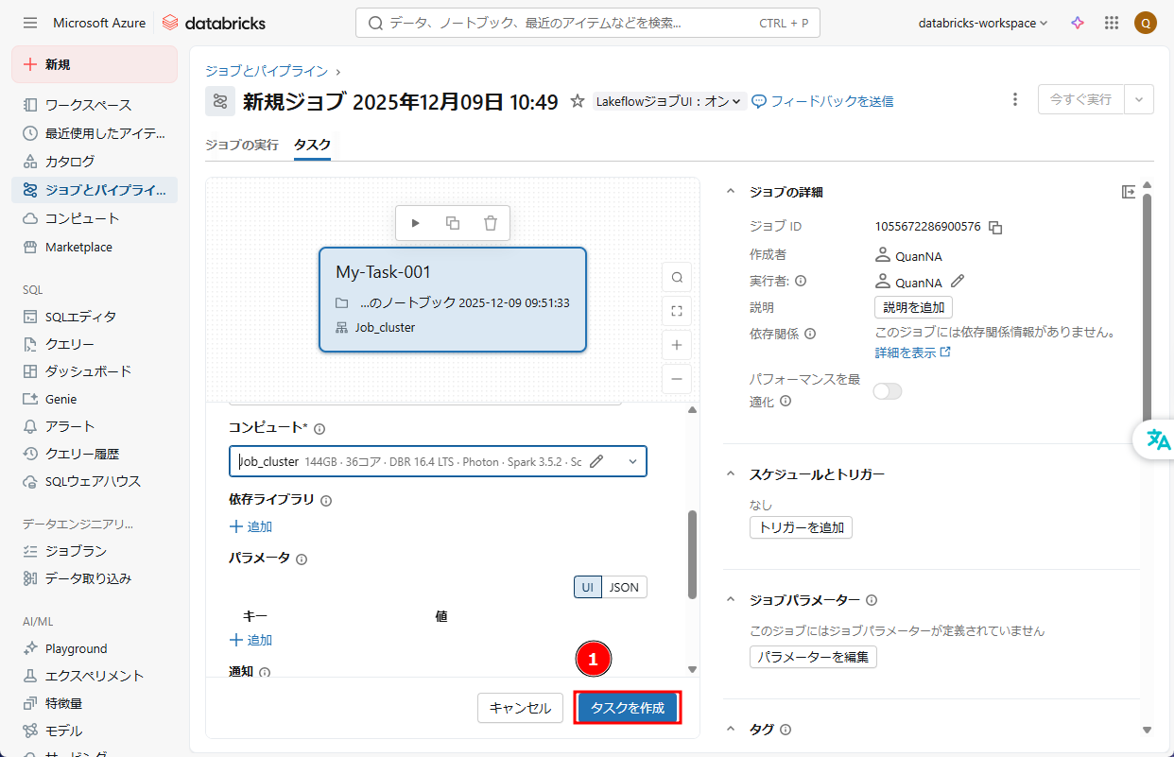Image resolution: width=1174 pixels, height=757 pixels.
Task: Select UI parameter input mode
Action: [587, 587]
